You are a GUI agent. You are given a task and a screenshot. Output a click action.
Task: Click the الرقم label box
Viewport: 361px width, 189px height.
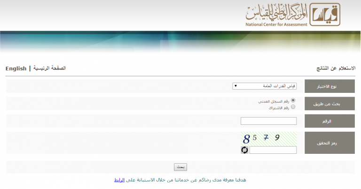330,121
